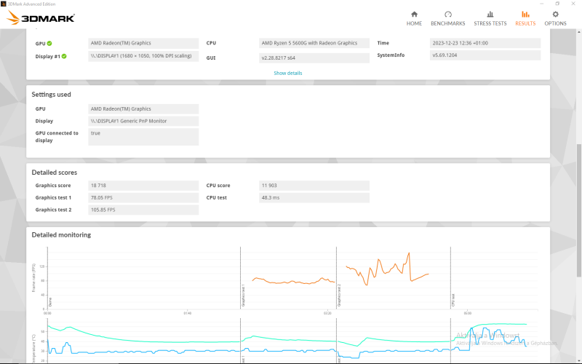Expand system info with Show details

point(288,74)
